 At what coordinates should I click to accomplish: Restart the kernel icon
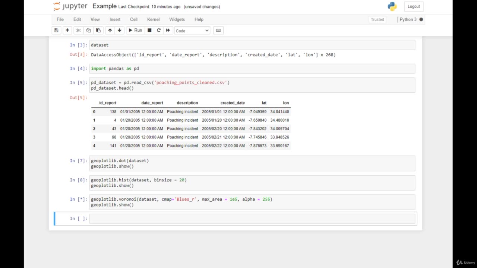pyautogui.click(x=159, y=31)
